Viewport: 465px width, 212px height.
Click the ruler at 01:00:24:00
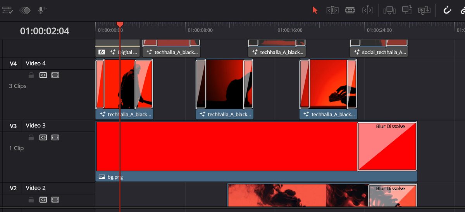(379, 30)
